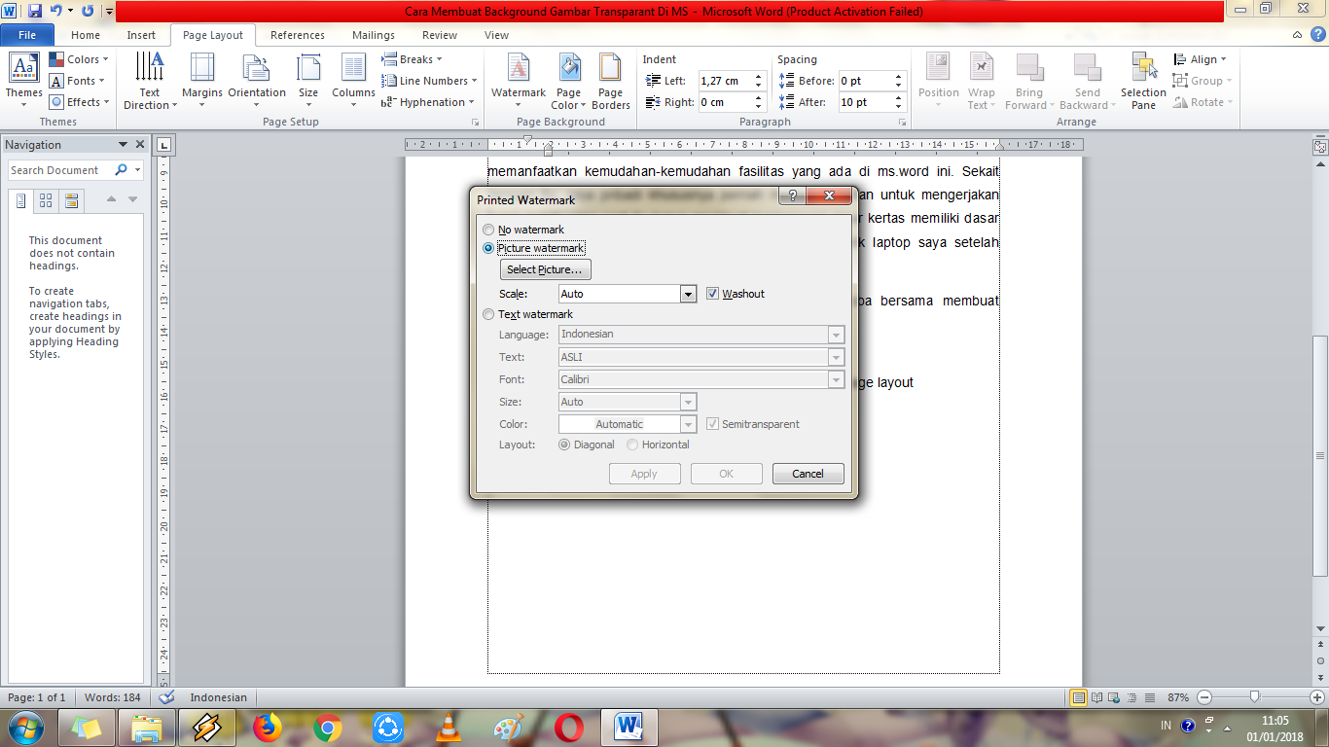Switch to the Home tab
1329x747 pixels.
(86, 35)
